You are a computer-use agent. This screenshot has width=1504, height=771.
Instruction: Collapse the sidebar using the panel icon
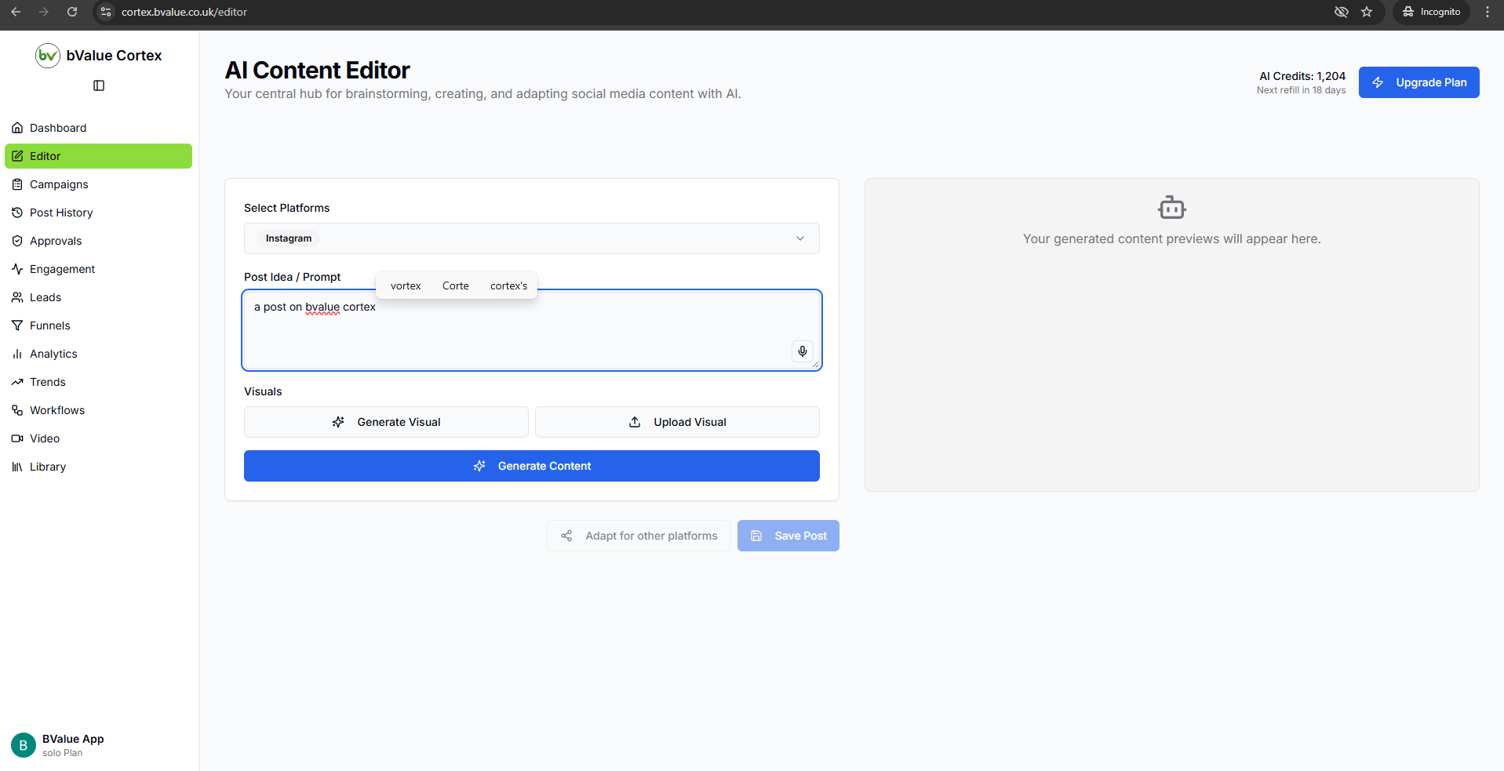pyautogui.click(x=98, y=85)
